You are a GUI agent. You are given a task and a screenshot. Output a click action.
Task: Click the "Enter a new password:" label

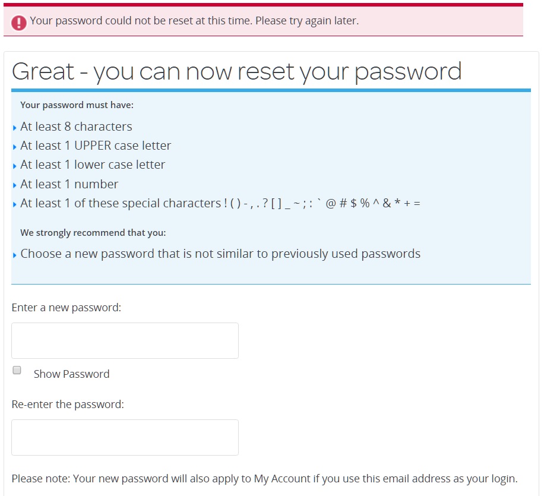pos(66,308)
